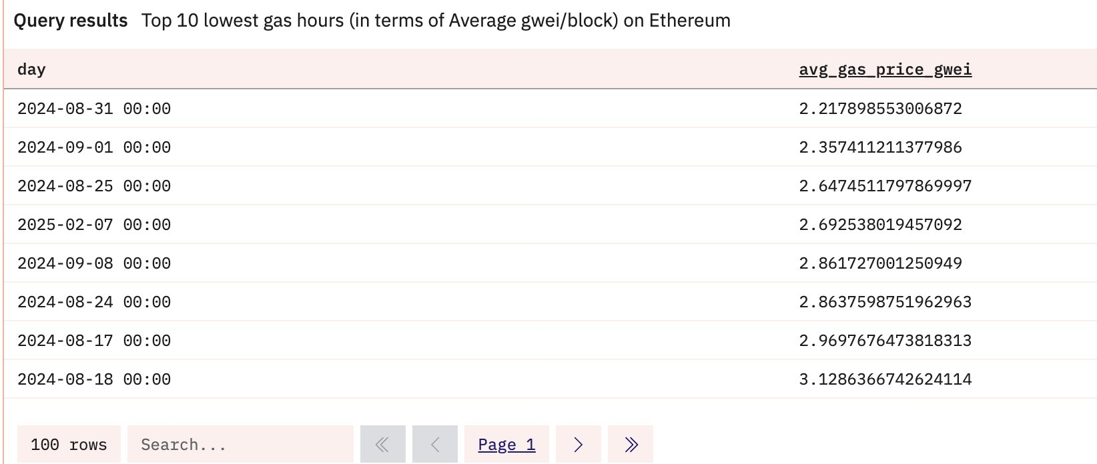Click the 100 rows count label
Image resolution: width=1097 pixels, height=464 pixels.
point(69,445)
